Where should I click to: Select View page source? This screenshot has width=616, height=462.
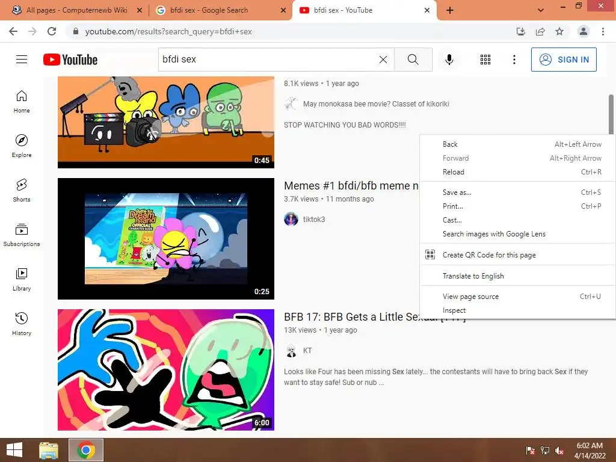[517, 296]
